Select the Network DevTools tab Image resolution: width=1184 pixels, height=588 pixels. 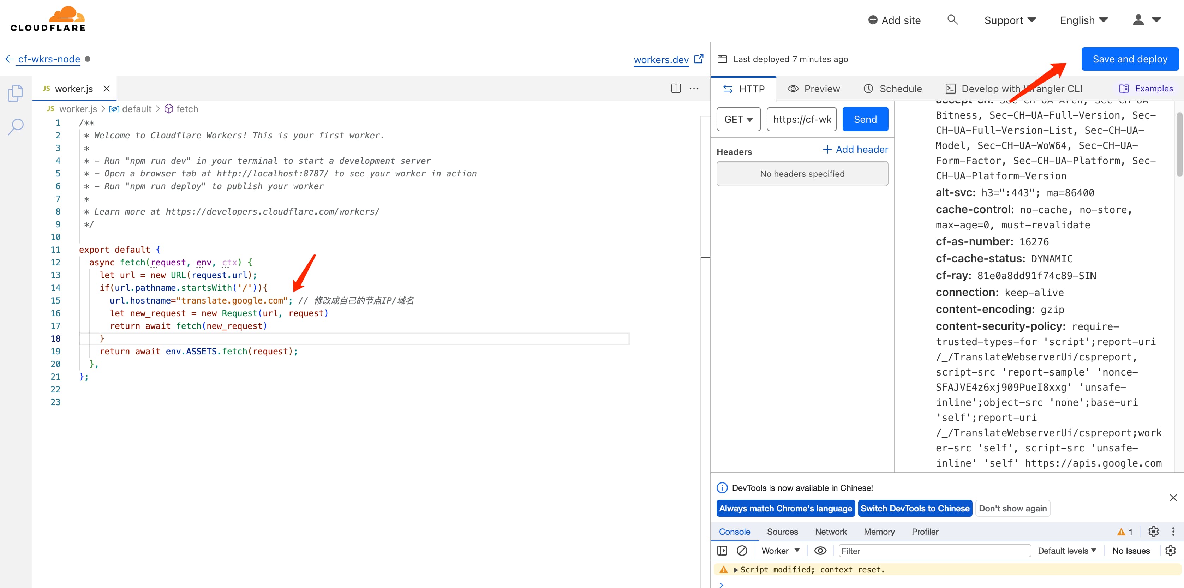click(x=831, y=532)
